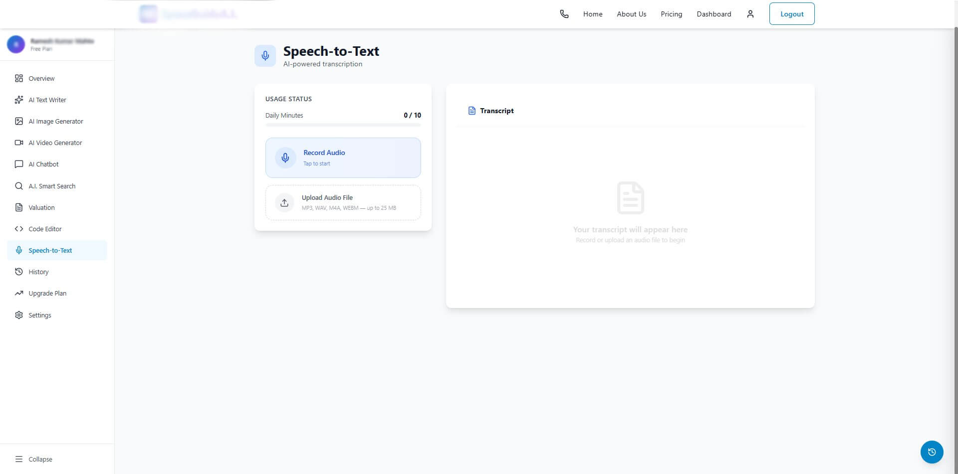Open About Us page
The width and height of the screenshot is (958, 474).
tap(631, 14)
